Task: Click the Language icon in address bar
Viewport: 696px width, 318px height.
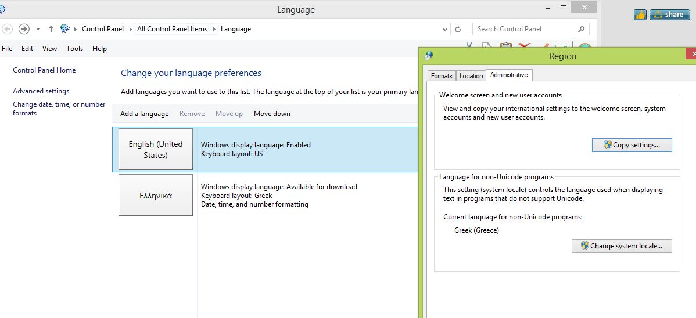Action: (65, 29)
